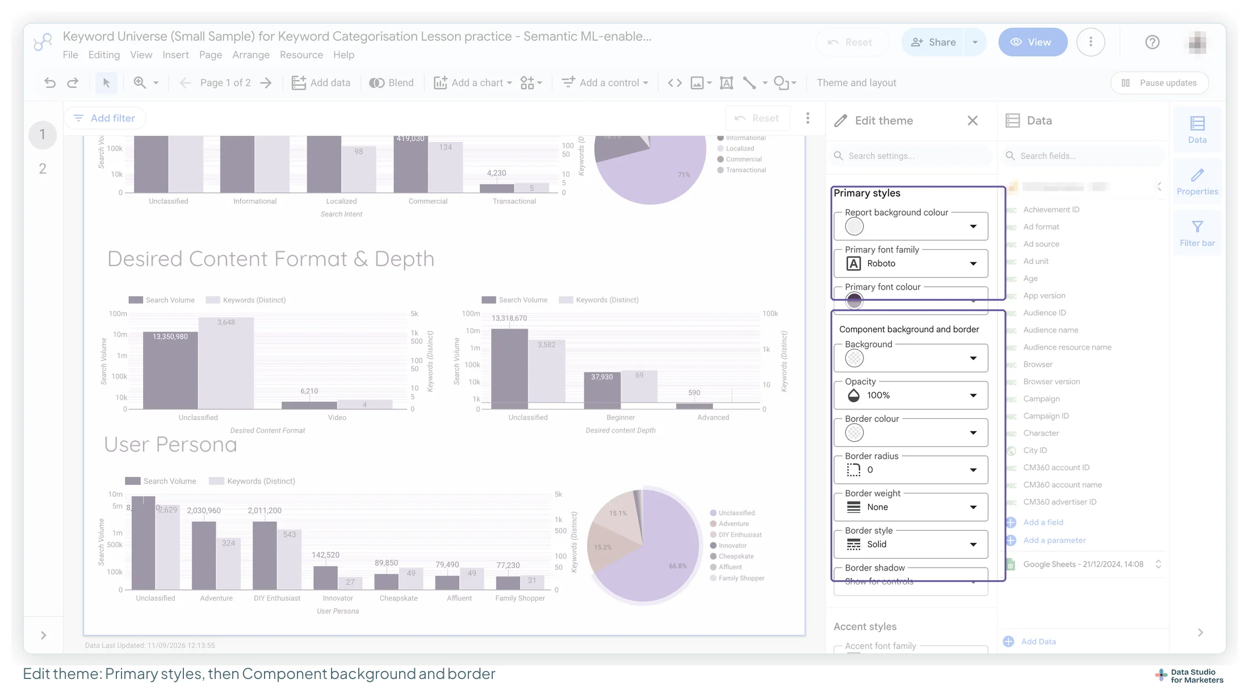Open the help question mark icon

tap(1152, 42)
